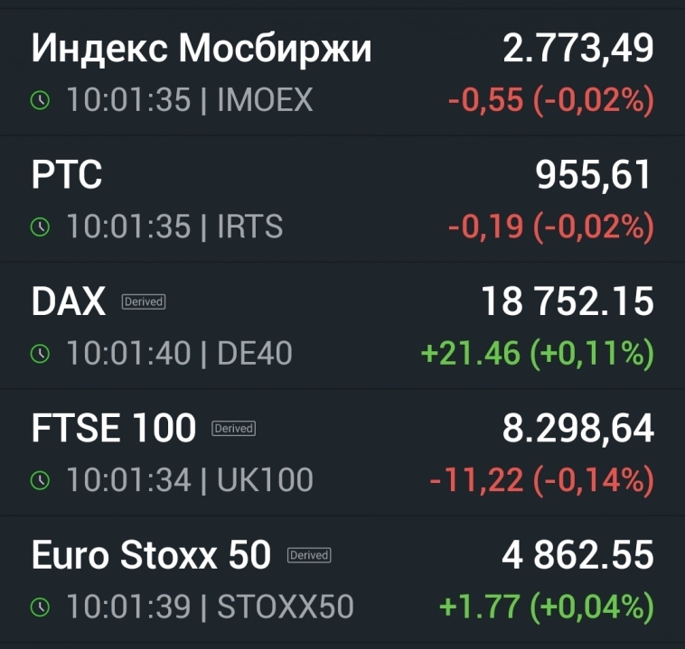Tap the Derived badge next to DAX
The image size is (685, 649).
coord(144,301)
